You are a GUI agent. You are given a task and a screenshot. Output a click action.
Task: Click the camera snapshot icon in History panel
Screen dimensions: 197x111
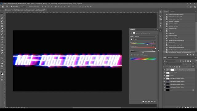(x=191, y=55)
